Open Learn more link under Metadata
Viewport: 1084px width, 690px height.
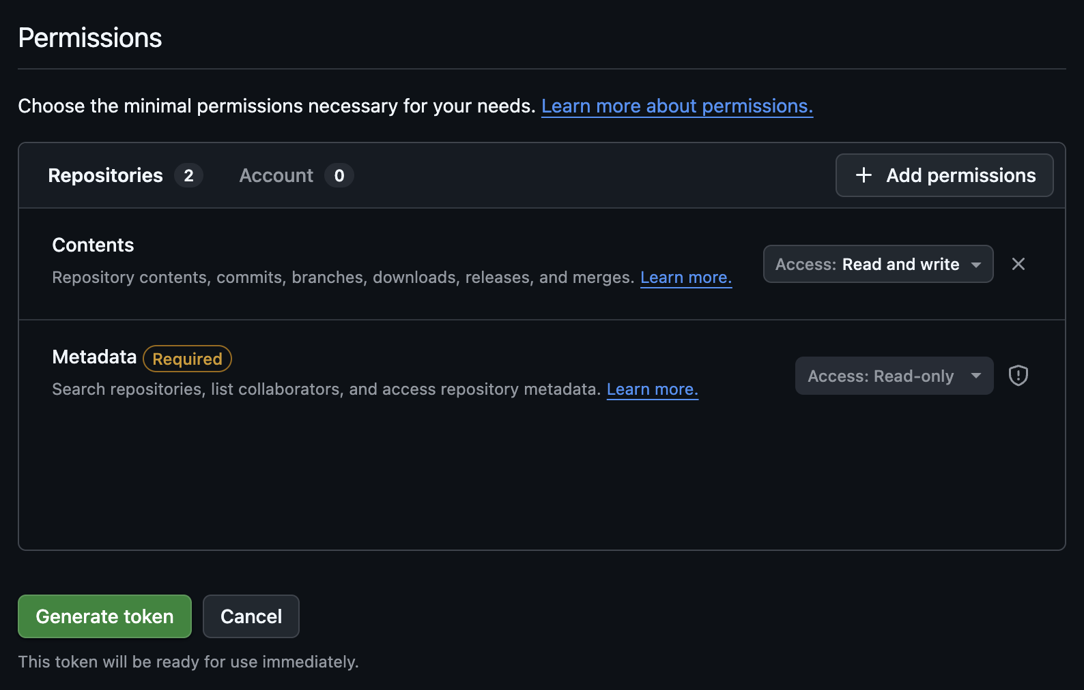point(652,389)
